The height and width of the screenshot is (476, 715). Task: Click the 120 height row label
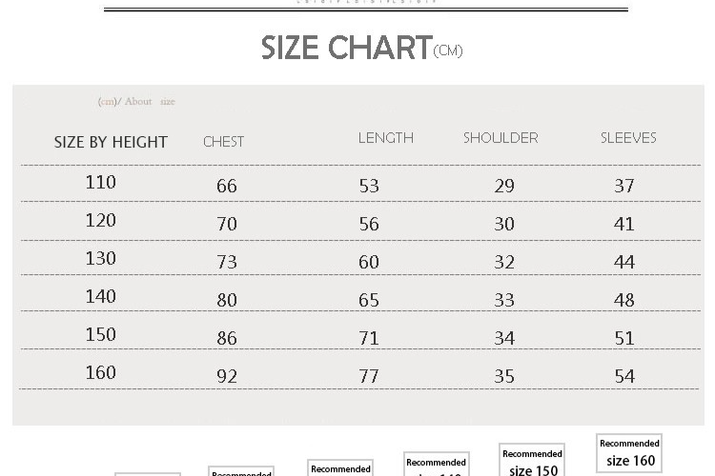(100, 220)
